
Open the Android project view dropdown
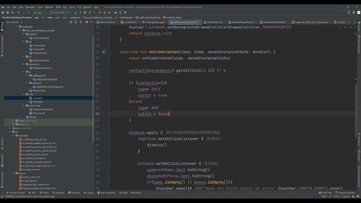pos(15,22)
